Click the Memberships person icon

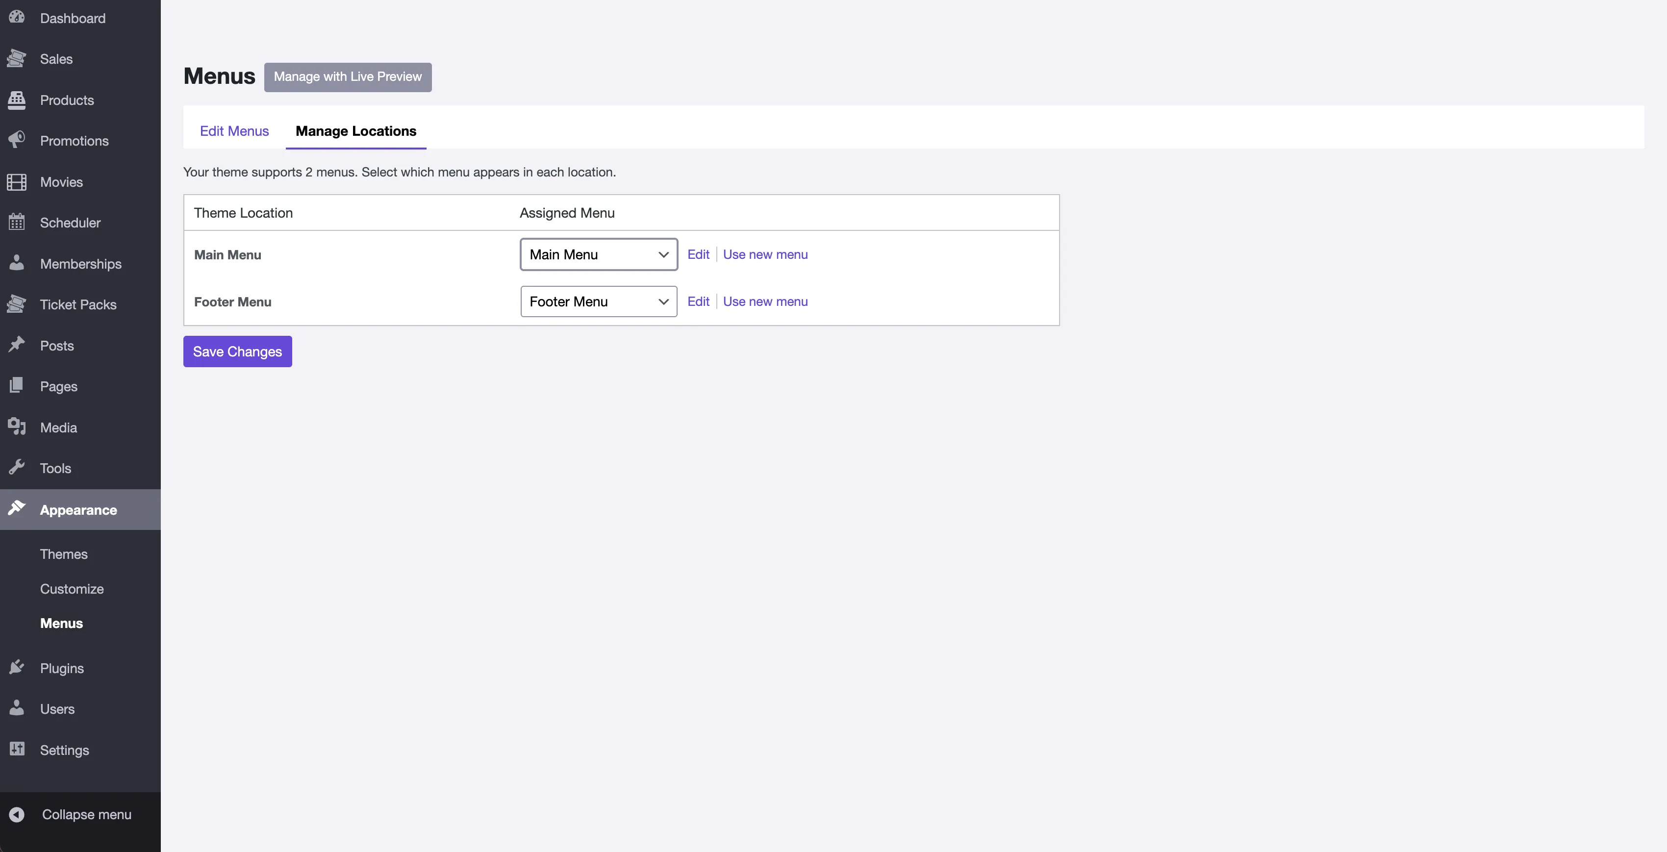17,263
